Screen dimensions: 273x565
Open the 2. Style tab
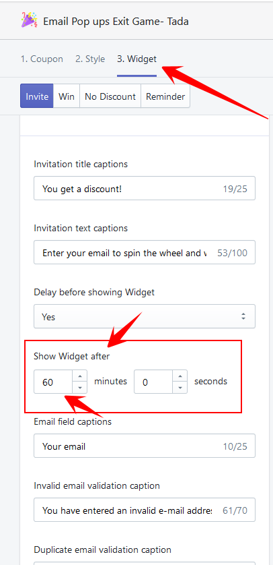(x=90, y=59)
